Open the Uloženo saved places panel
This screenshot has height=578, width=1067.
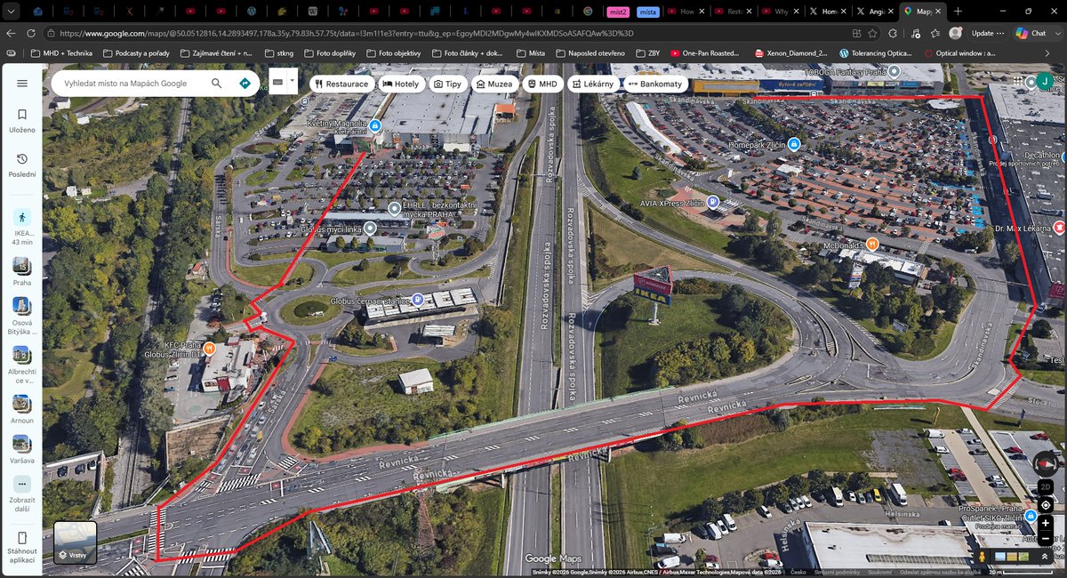coord(22,121)
